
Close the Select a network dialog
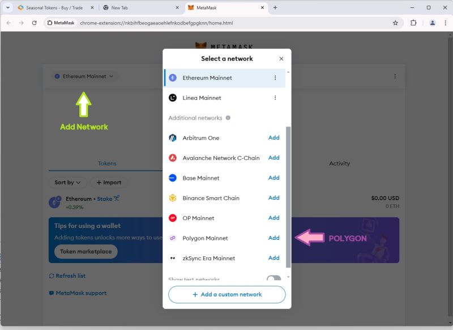pos(281,59)
